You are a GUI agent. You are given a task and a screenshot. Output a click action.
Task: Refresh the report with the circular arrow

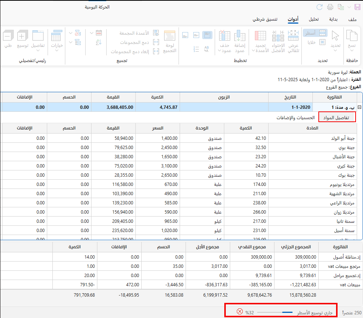click(319, 7)
